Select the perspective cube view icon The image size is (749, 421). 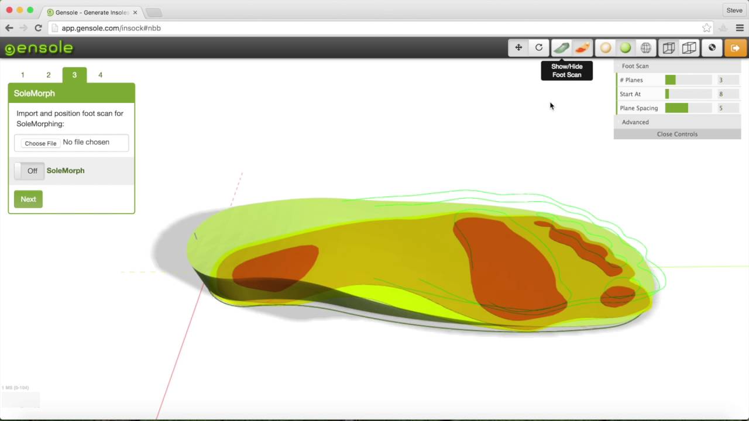click(669, 48)
